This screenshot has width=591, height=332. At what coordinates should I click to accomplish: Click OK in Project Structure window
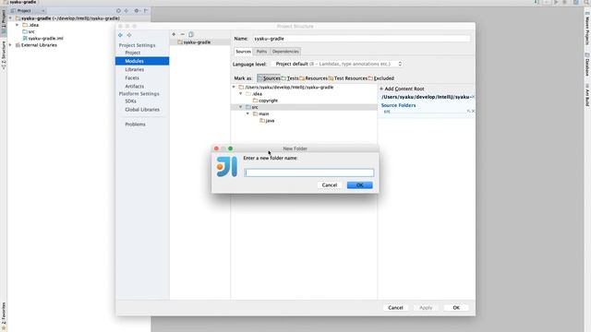(456, 308)
